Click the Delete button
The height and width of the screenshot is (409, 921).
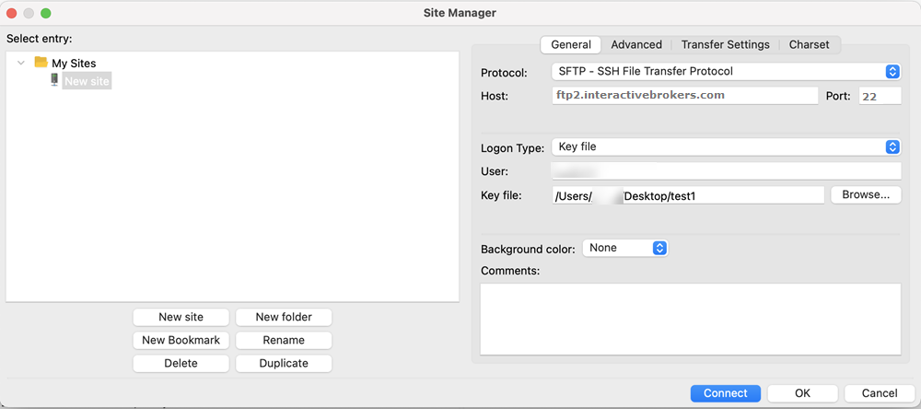point(181,363)
